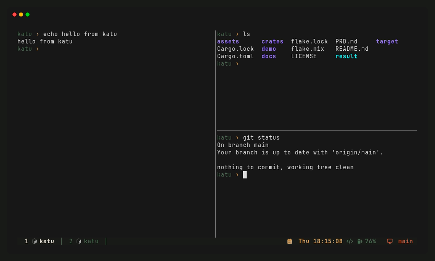Click the PRD.md file name

click(x=346, y=42)
